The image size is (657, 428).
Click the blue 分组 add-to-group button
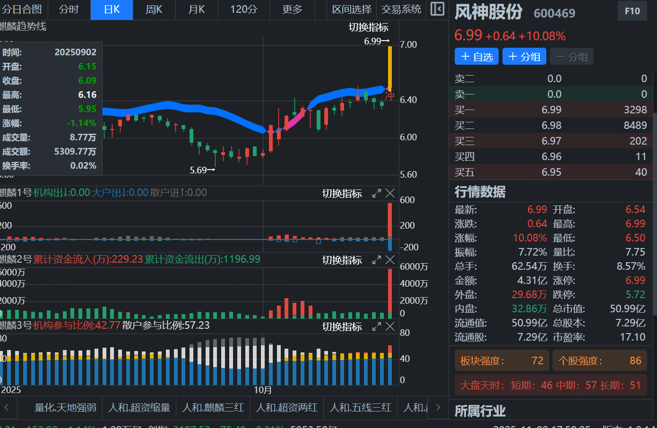pyautogui.click(x=524, y=57)
